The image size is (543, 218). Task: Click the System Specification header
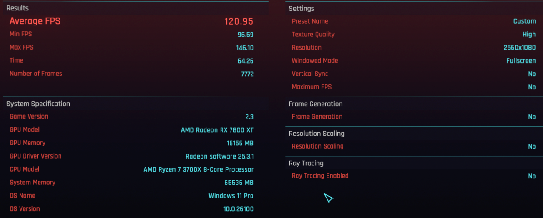coord(38,104)
